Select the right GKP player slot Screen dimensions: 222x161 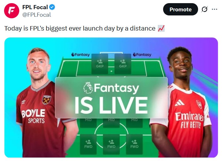(122, 63)
